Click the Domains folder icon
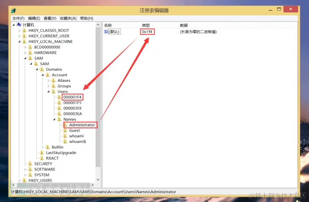Viewport: 309px width, 202px height. [42, 69]
